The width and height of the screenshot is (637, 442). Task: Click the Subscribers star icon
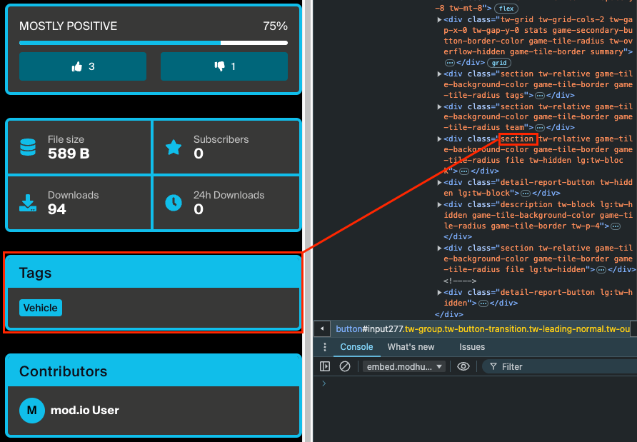(174, 147)
